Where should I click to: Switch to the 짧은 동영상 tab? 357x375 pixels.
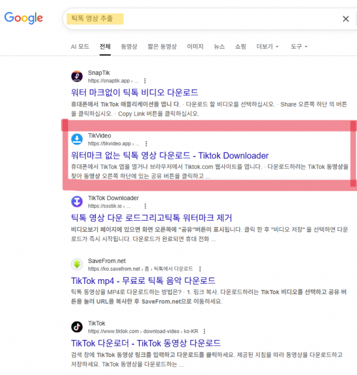pyautogui.click(x=162, y=46)
